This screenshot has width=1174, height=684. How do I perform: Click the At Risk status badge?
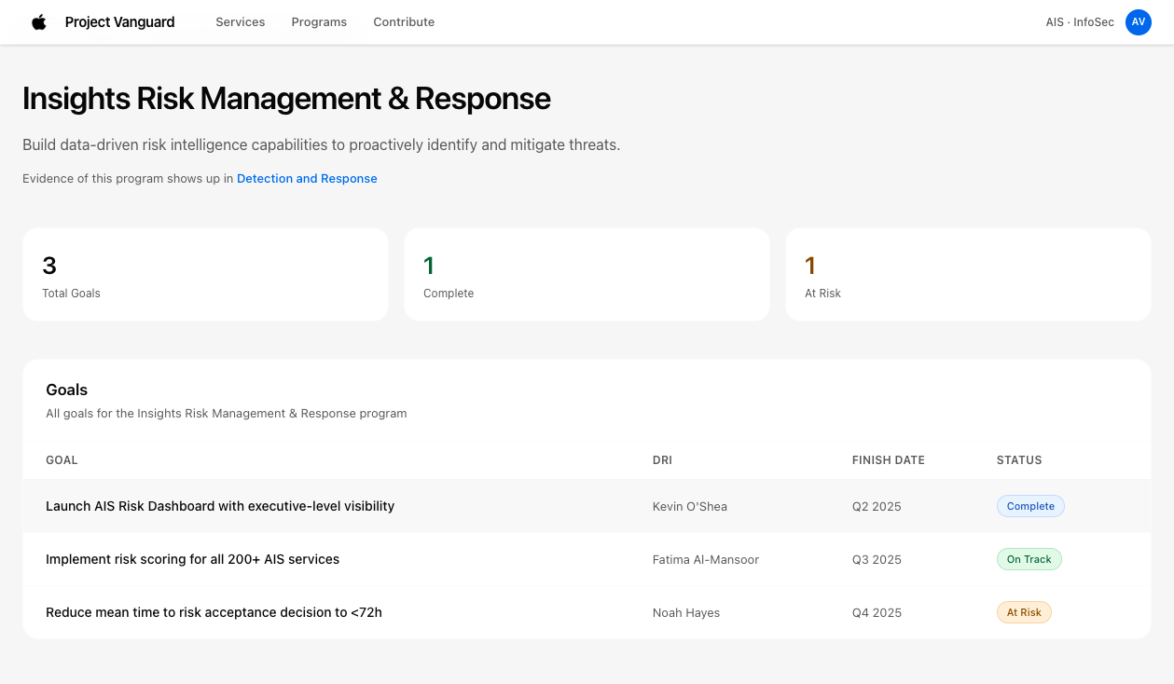pyautogui.click(x=1024, y=612)
